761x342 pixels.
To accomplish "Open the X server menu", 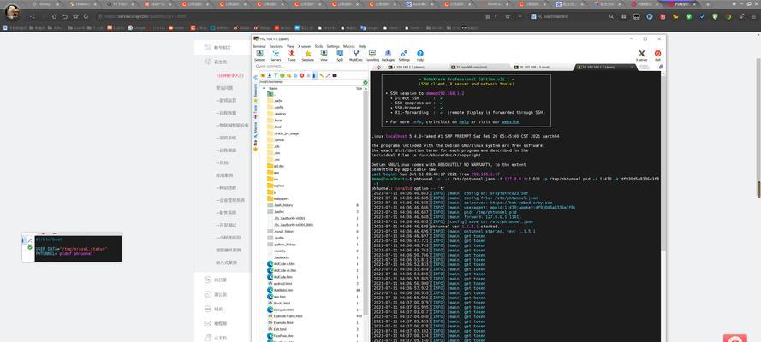I will pyautogui.click(x=304, y=46).
